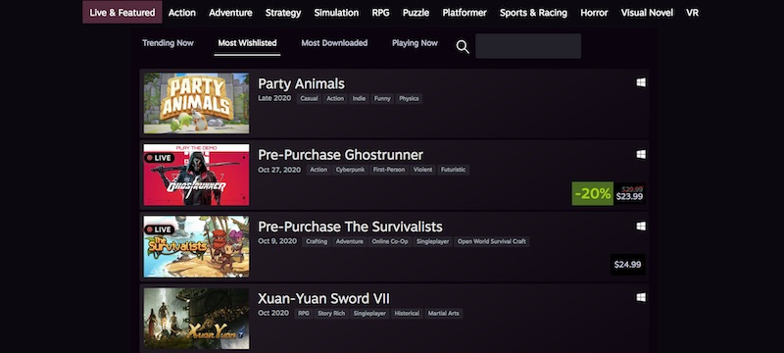Open the Xuan-Yuan Sword VII title
The width and height of the screenshot is (784, 353).
(x=323, y=299)
